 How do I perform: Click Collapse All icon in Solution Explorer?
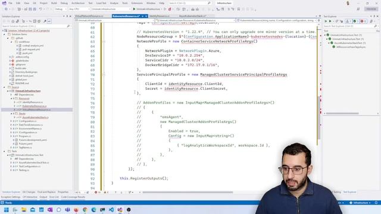click(35, 21)
